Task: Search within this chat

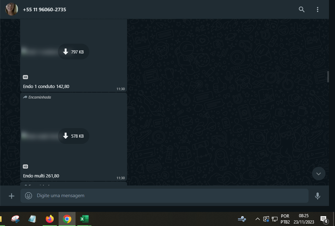Action: (x=301, y=10)
